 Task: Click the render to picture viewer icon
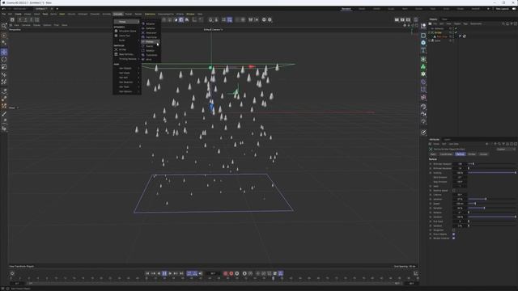point(402,19)
